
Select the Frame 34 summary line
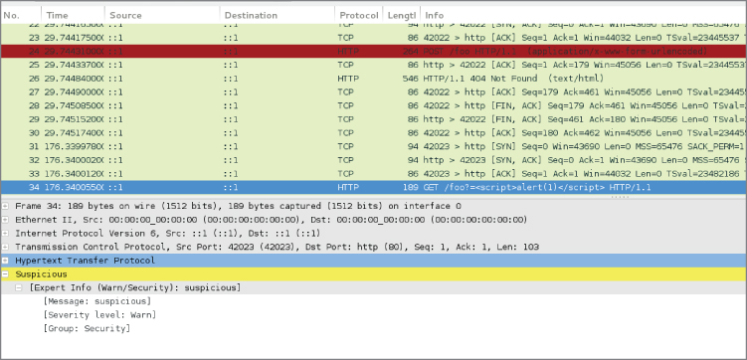374,206
